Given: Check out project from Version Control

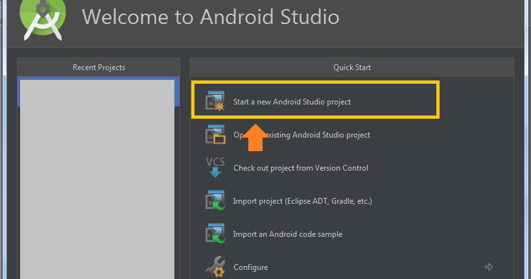Looking at the screenshot, I should click(x=301, y=168).
